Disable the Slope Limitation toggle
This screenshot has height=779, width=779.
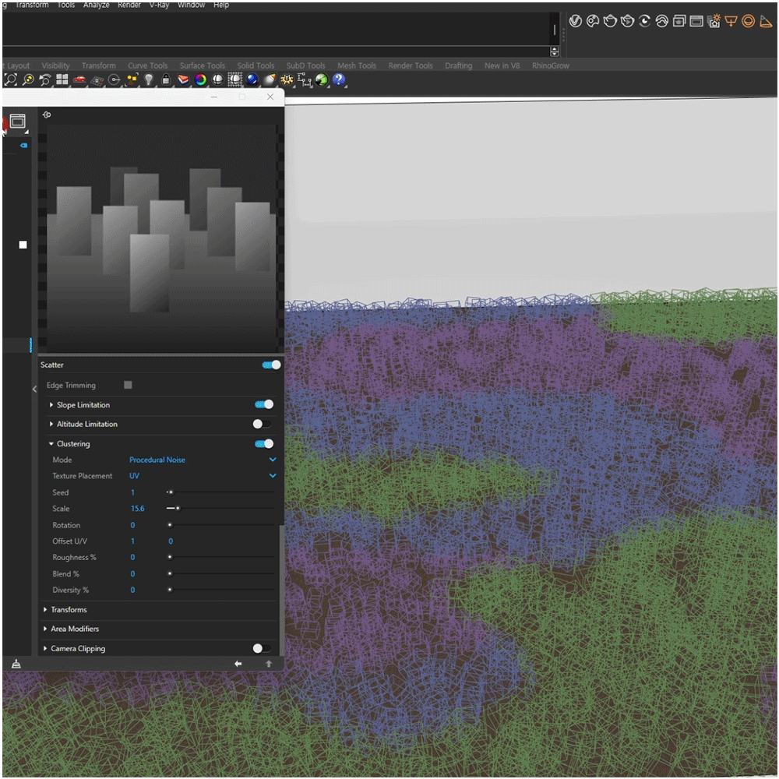264,404
